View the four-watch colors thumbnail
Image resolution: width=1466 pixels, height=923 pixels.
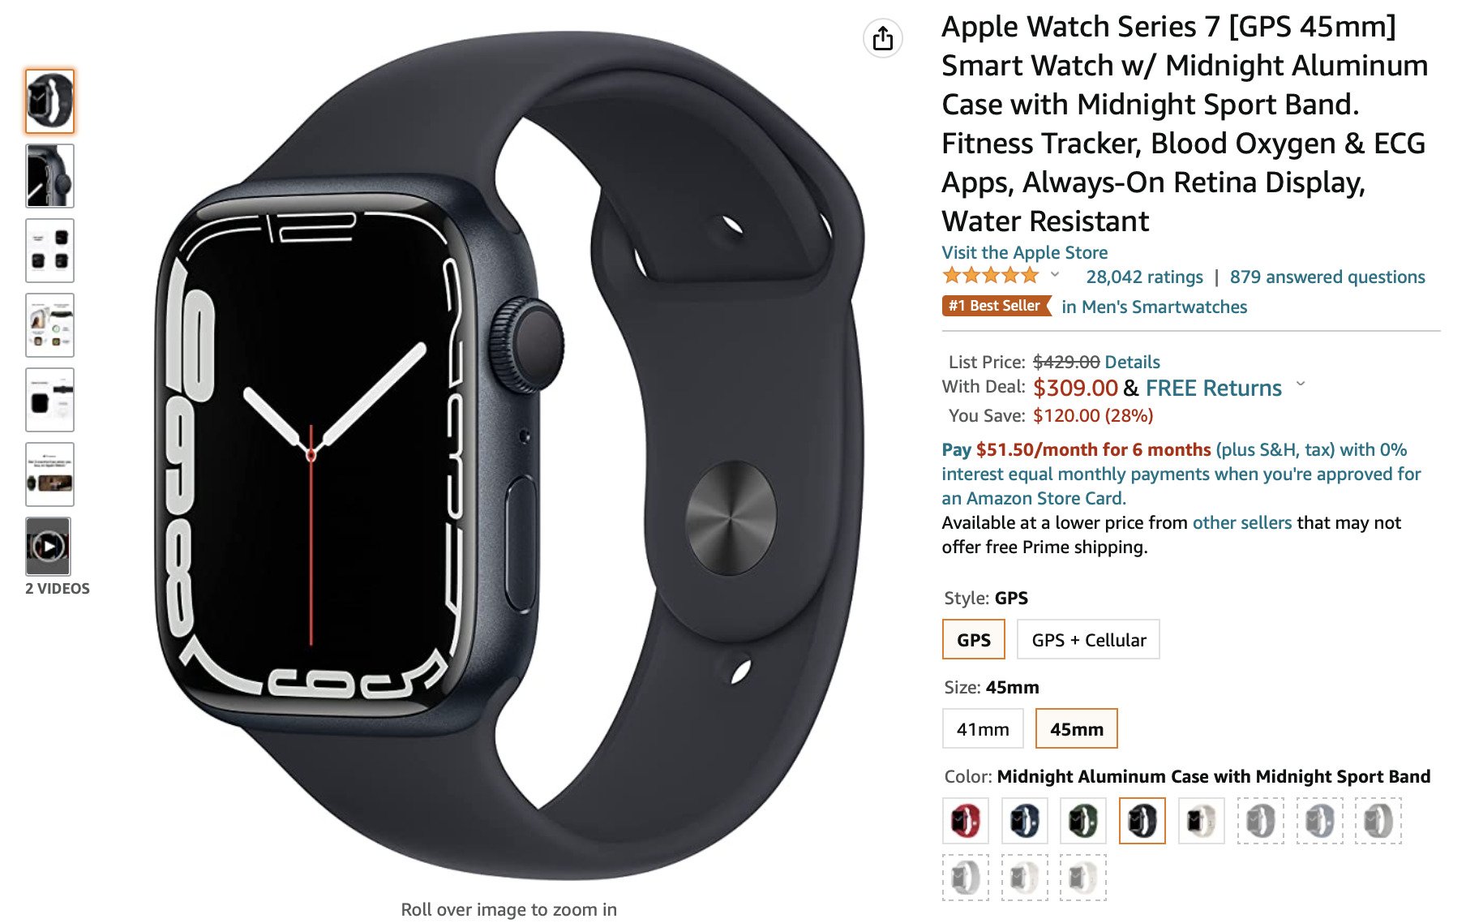(49, 251)
